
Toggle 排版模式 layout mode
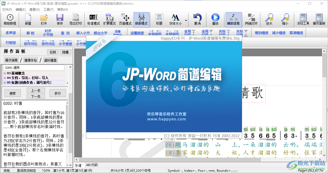[141, 19]
